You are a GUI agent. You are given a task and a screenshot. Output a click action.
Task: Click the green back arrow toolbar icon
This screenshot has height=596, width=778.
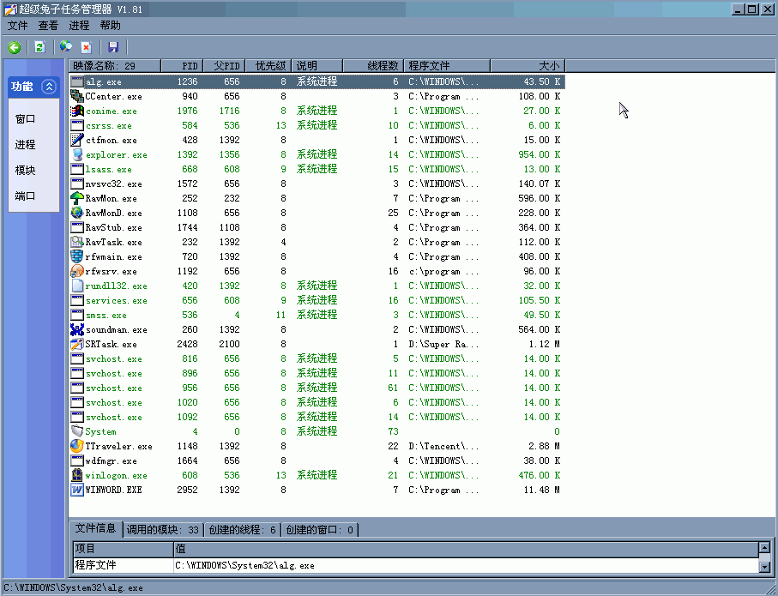[x=15, y=47]
